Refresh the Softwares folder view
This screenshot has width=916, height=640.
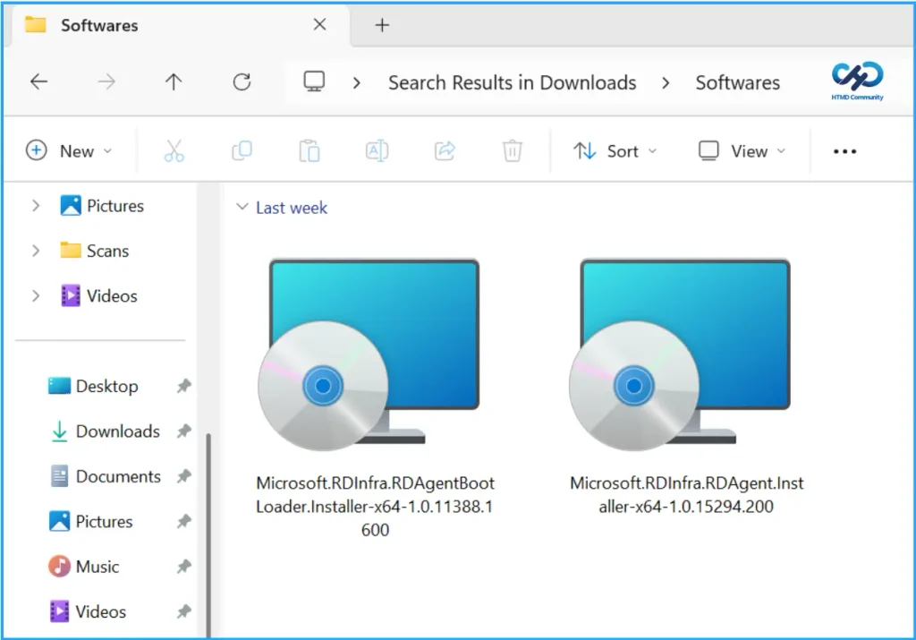point(242,81)
